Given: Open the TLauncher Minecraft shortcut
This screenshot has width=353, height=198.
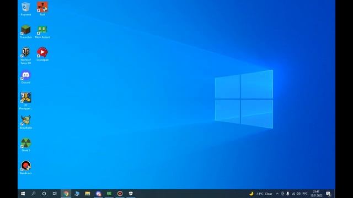Looking at the screenshot, I should pyautogui.click(x=26, y=32).
